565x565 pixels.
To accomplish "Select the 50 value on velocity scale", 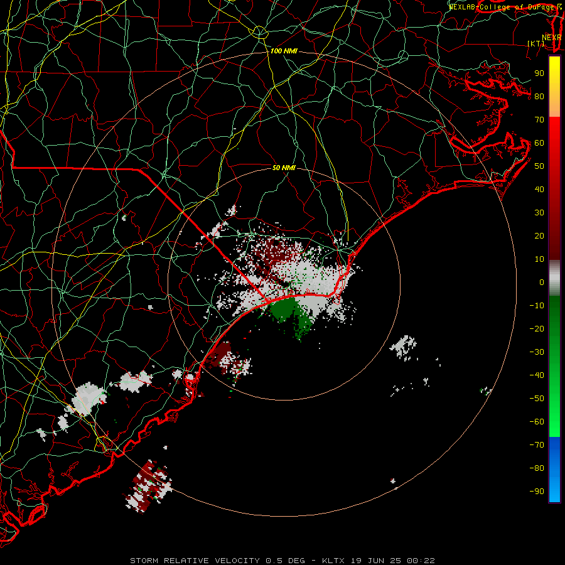I will coord(539,166).
